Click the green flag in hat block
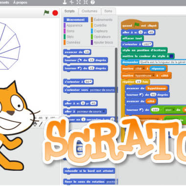 coord(137,25)
